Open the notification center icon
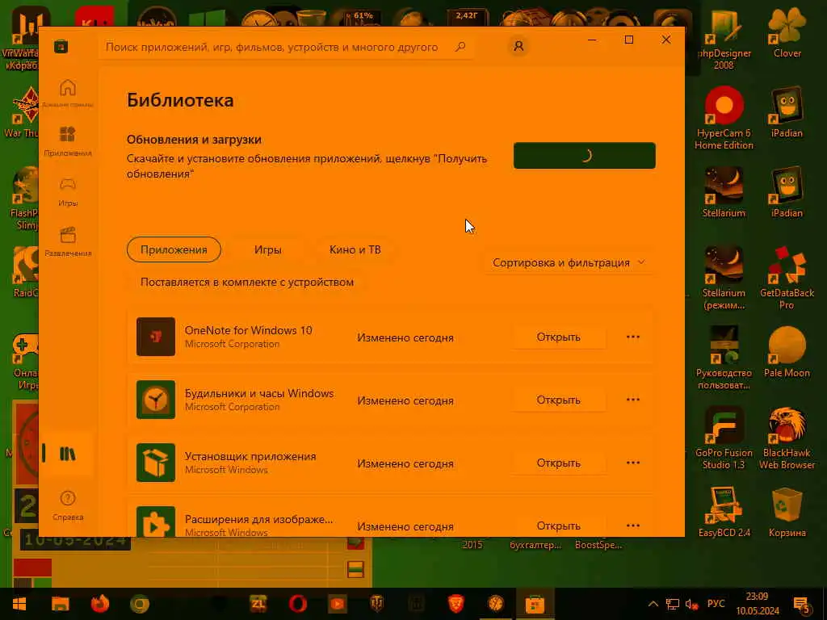 pyautogui.click(x=802, y=604)
